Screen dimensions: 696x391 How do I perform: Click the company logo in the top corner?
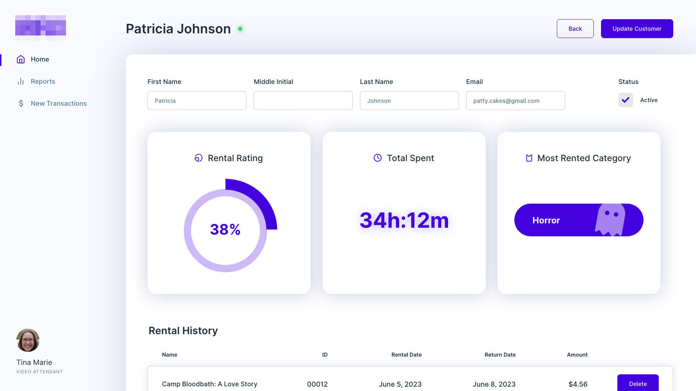coord(40,26)
